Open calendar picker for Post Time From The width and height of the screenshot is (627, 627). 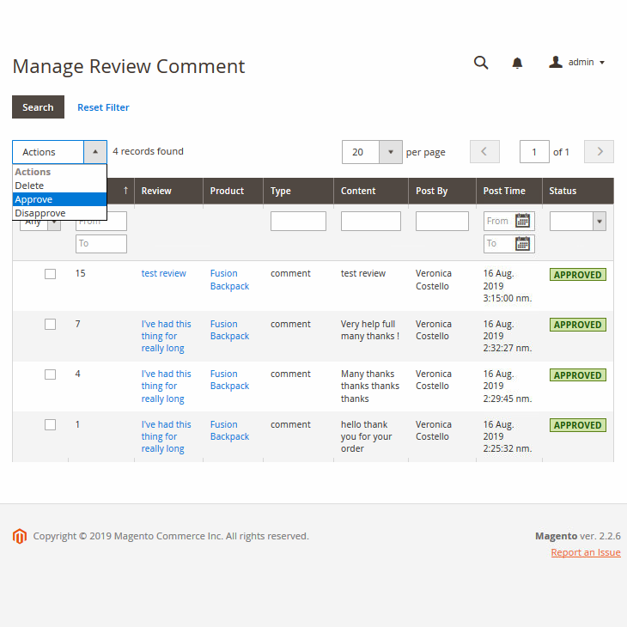click(522, 221)
